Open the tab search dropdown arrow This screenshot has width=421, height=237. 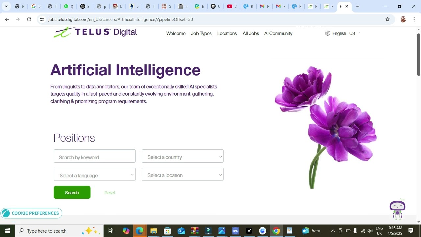coord(6,6)
